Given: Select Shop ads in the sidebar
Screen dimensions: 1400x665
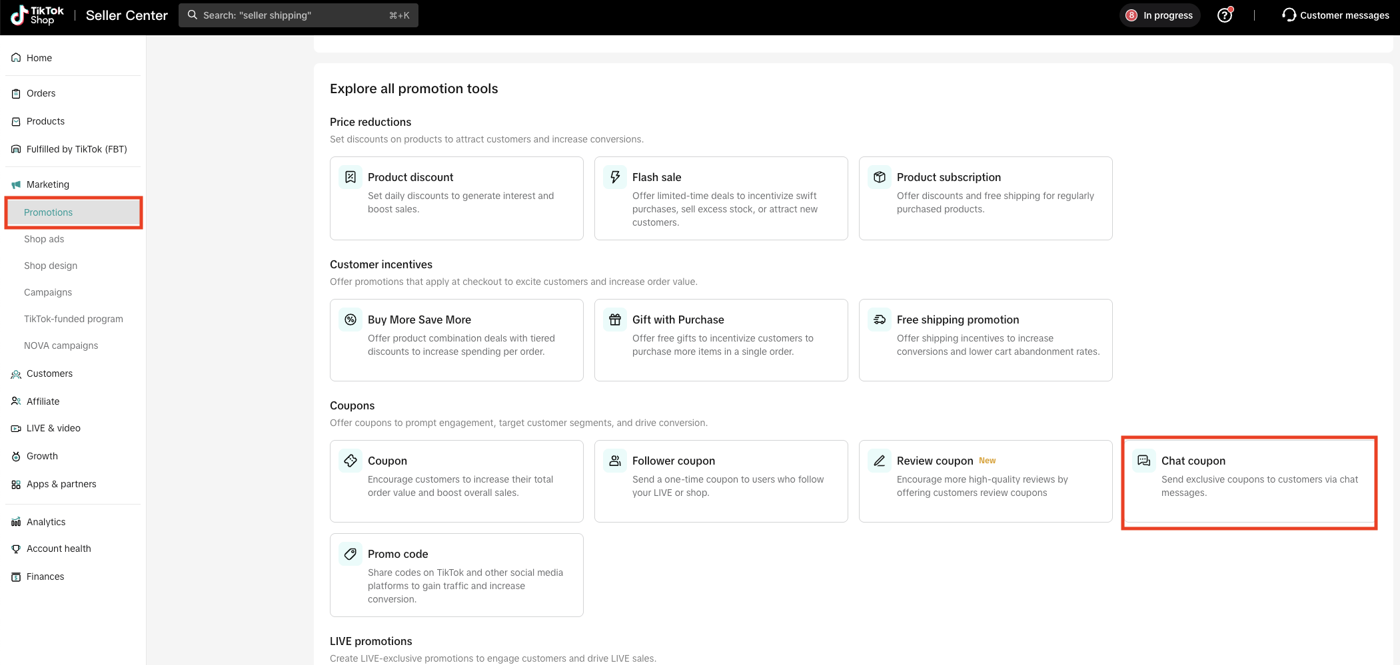Looking at the screenshot, I should pyautogui.click(x=44, y=239).
